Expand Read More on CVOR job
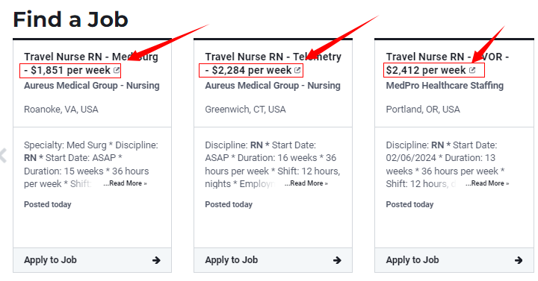Screen dimensions: 538x281 tap(487, 183)
